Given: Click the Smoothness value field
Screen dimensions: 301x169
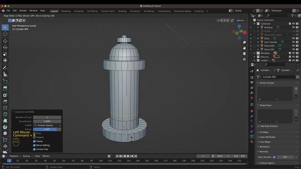Looking at the screenshot, I should [47, 121].
